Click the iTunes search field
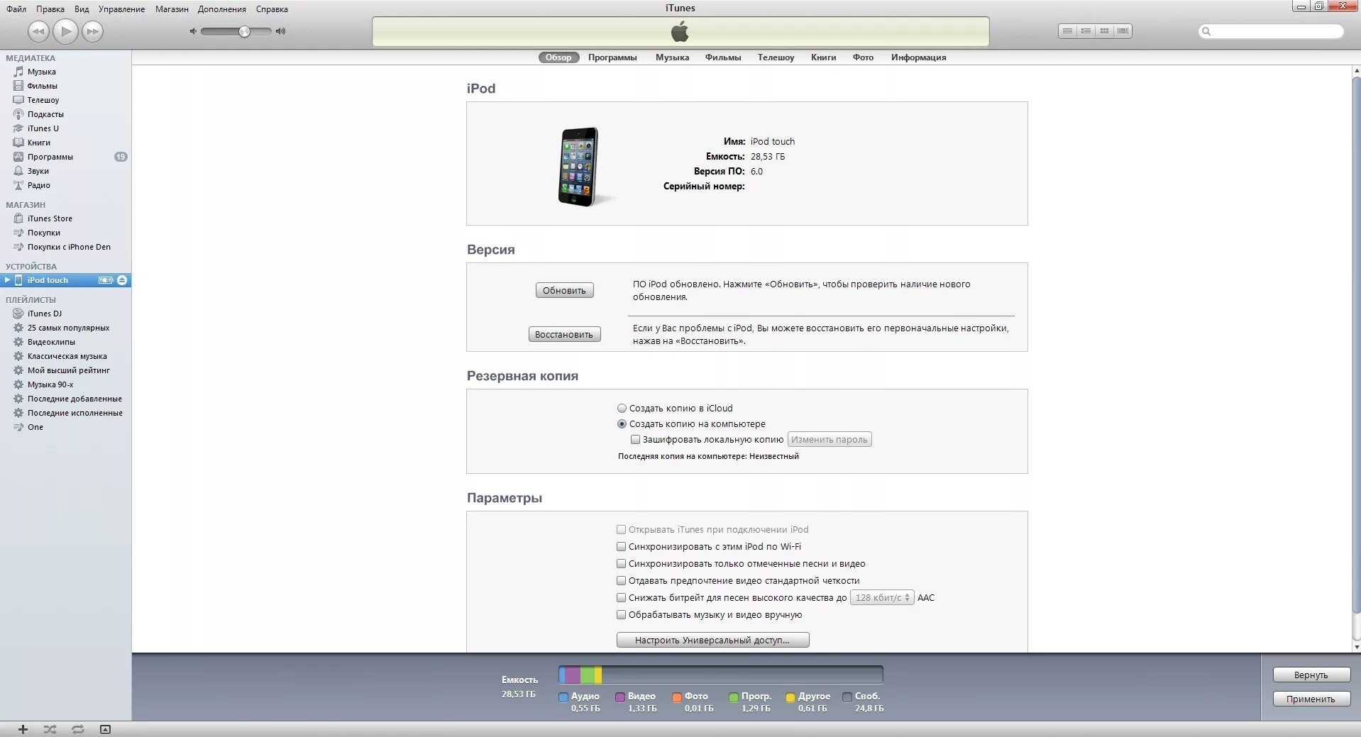The width and height of the screenshot is (1361, 737). coord(1271,31)
